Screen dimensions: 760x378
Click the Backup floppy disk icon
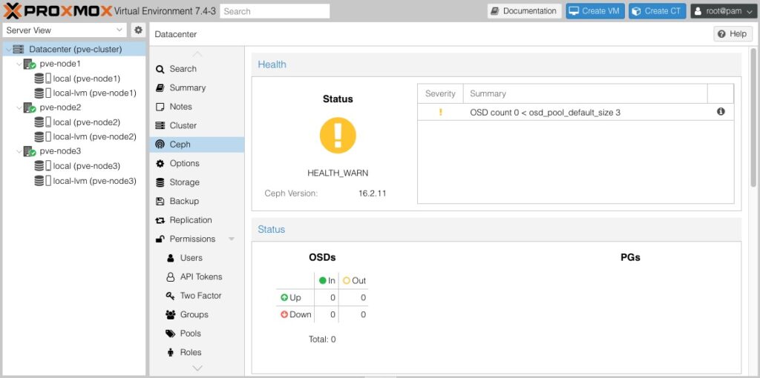160,202
